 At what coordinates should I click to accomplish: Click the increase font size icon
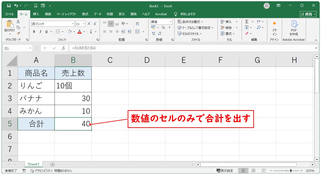click(x=89, y=24)
